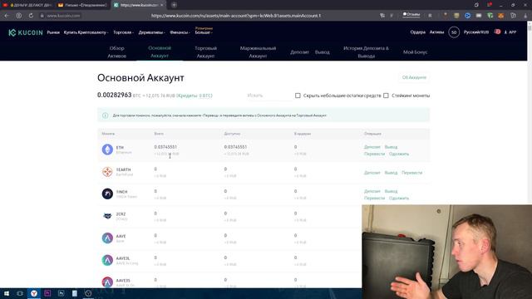Expand Финансы dropdown menu

180,32
